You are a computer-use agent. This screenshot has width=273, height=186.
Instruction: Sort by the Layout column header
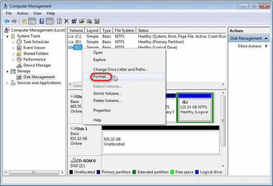tap(92, 30)
